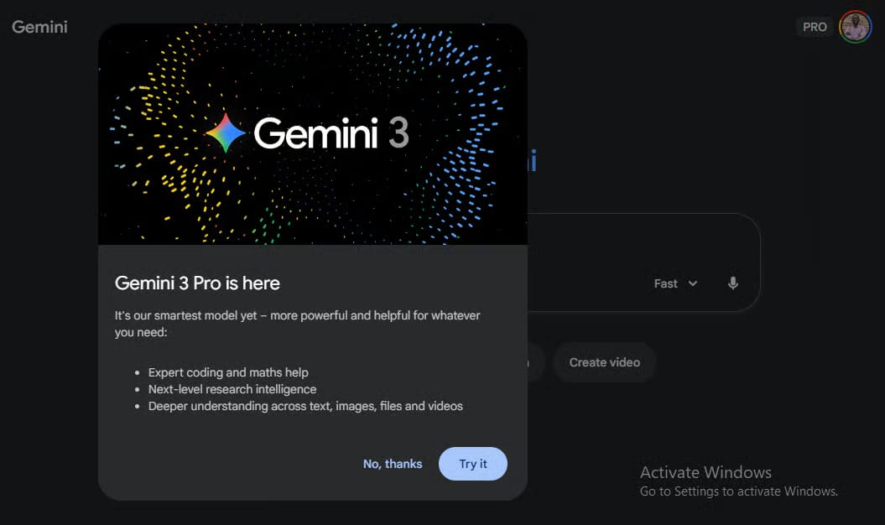Click the chevron arrow beside Fast
The width and height of the screenshot is (885, 525).
coord(693,283)
